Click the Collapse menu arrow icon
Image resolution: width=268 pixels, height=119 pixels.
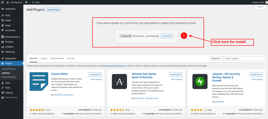click(x=3, y=98)
